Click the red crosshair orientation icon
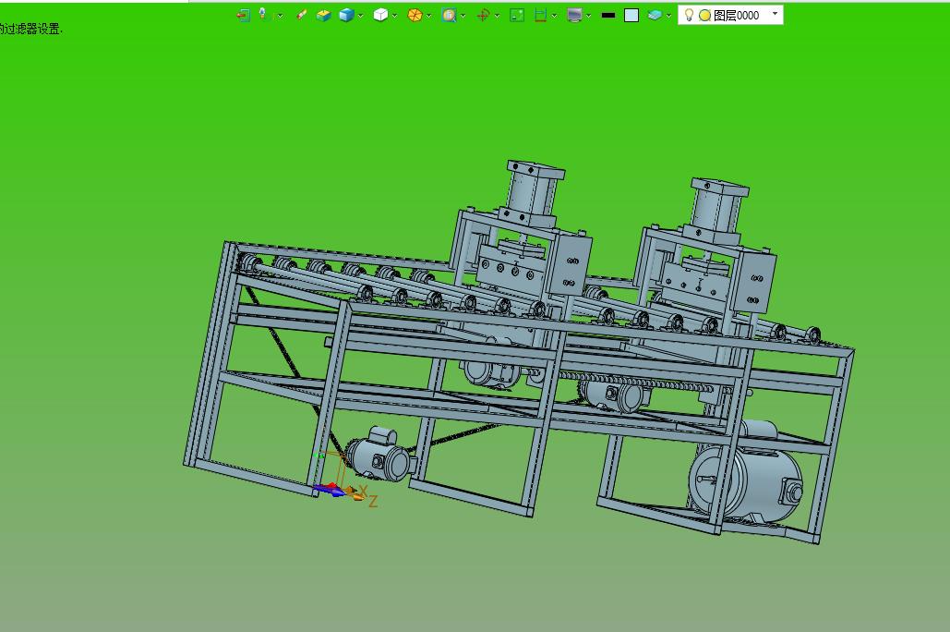This screenshot has width=950, height=632. 483,15
